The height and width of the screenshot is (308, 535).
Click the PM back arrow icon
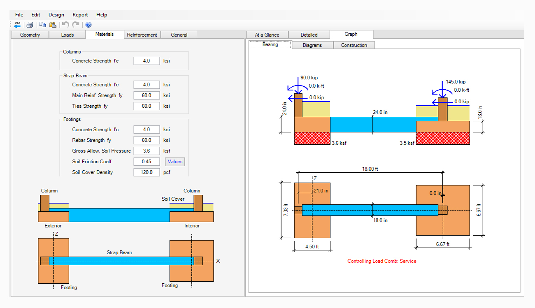pos(17,25)
